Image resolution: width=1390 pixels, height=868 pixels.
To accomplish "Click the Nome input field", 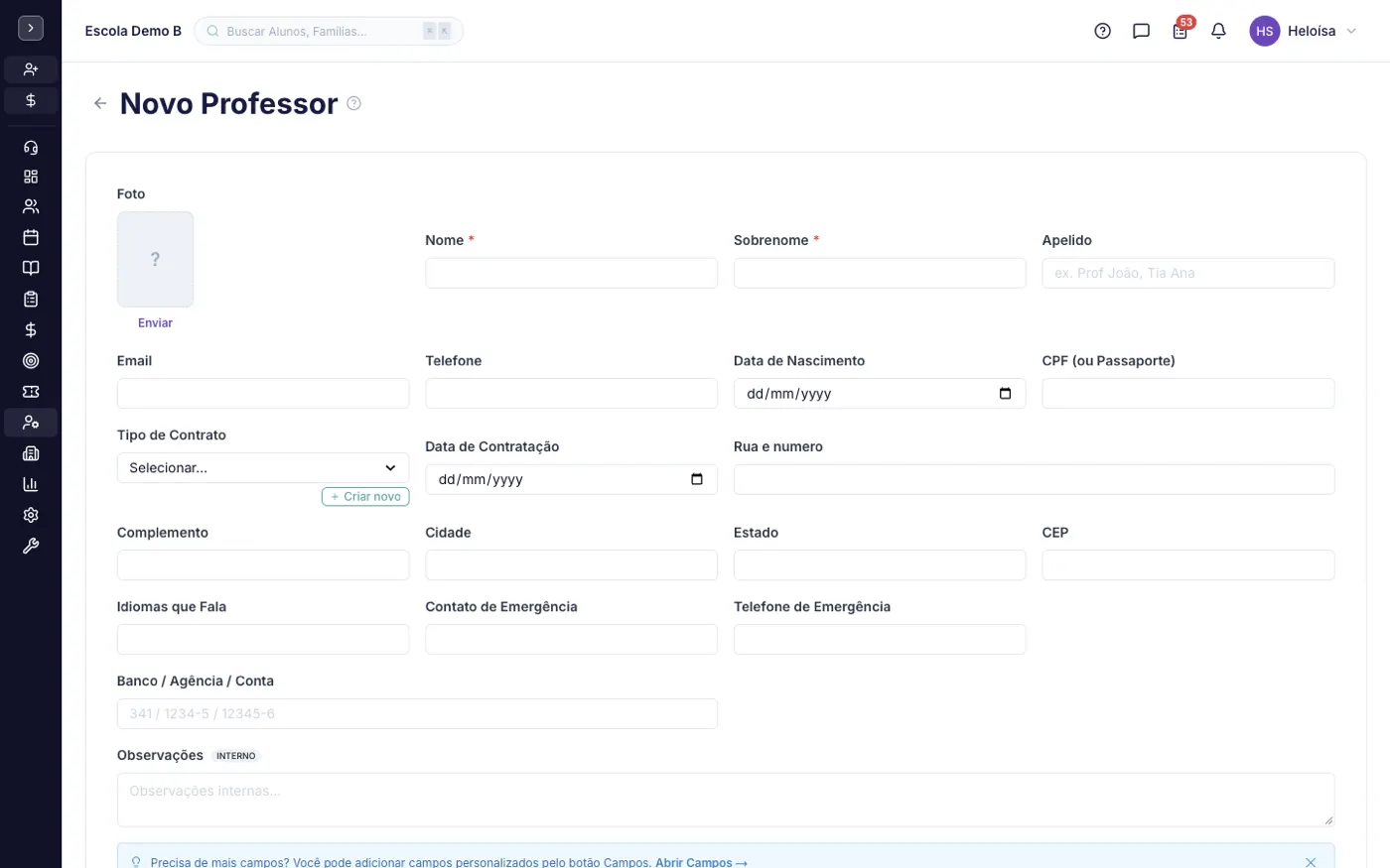I will coord(571,273).
